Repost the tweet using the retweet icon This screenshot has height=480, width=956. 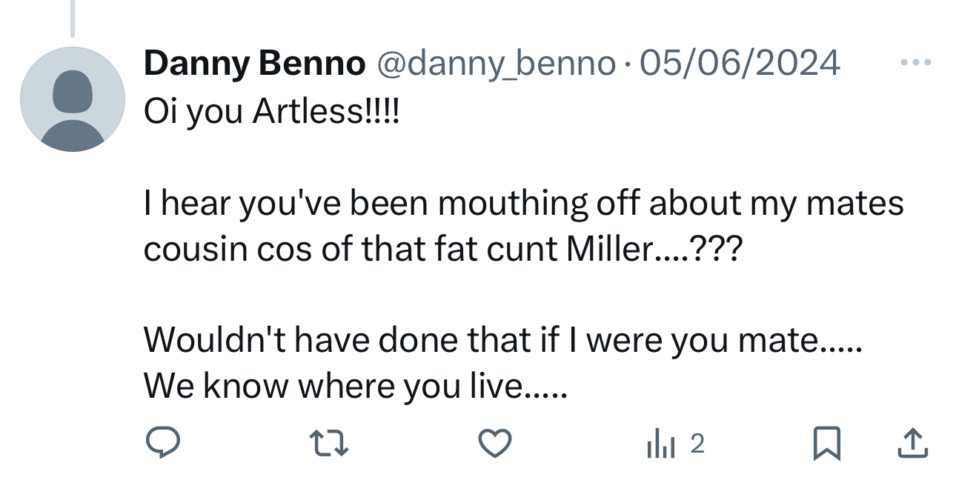tap(328, 443)
